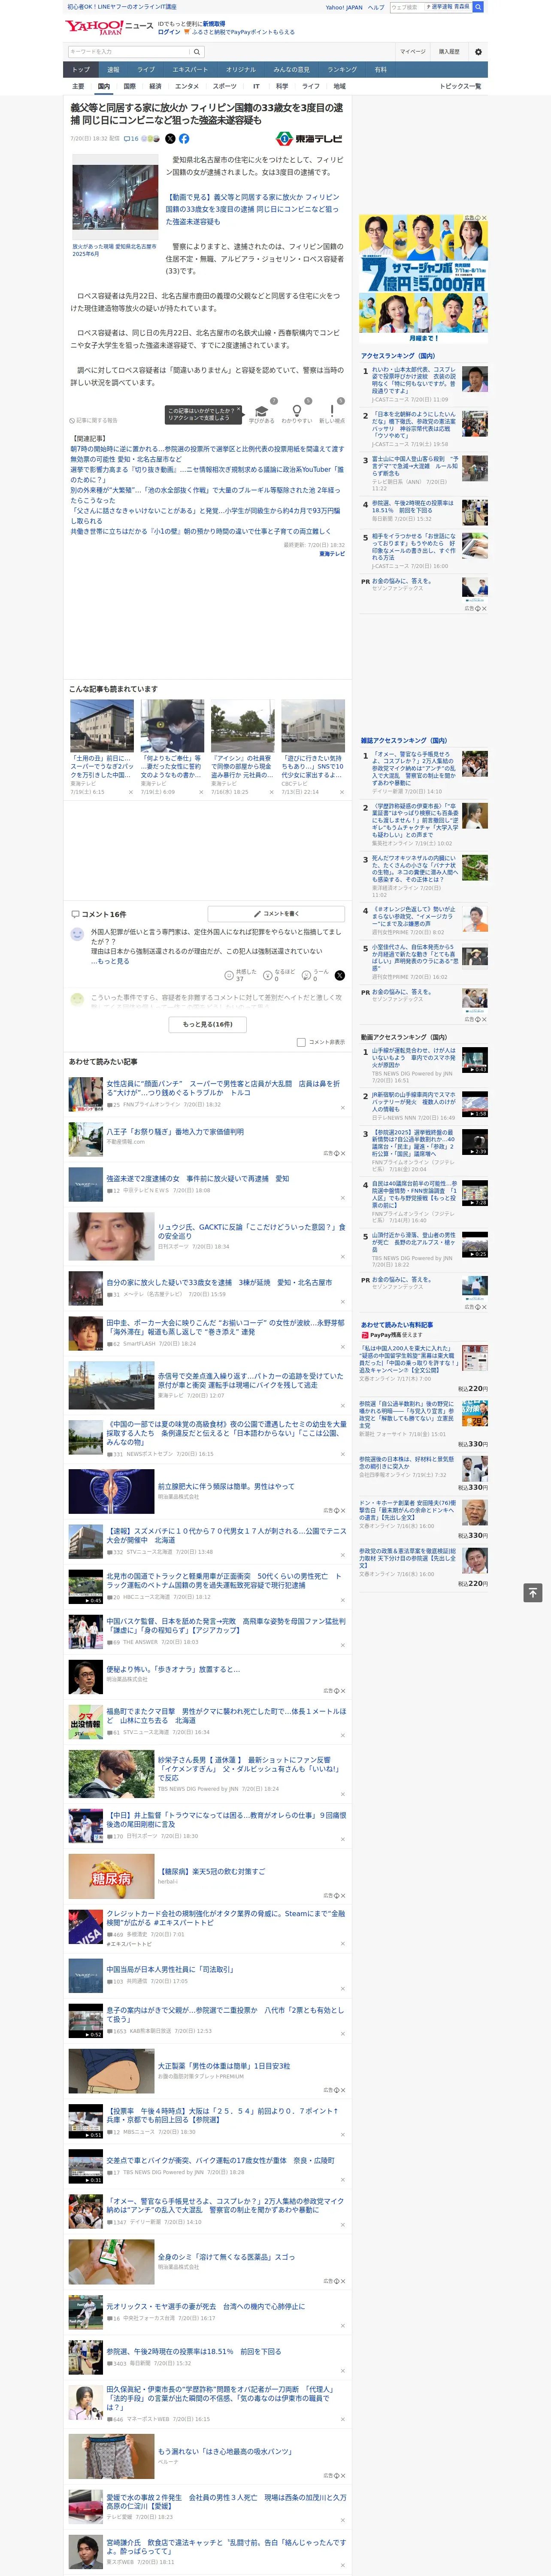Open article リュウジ氏、GACKTに反論
This screenshot has height=2576, width=551.
251,1231
